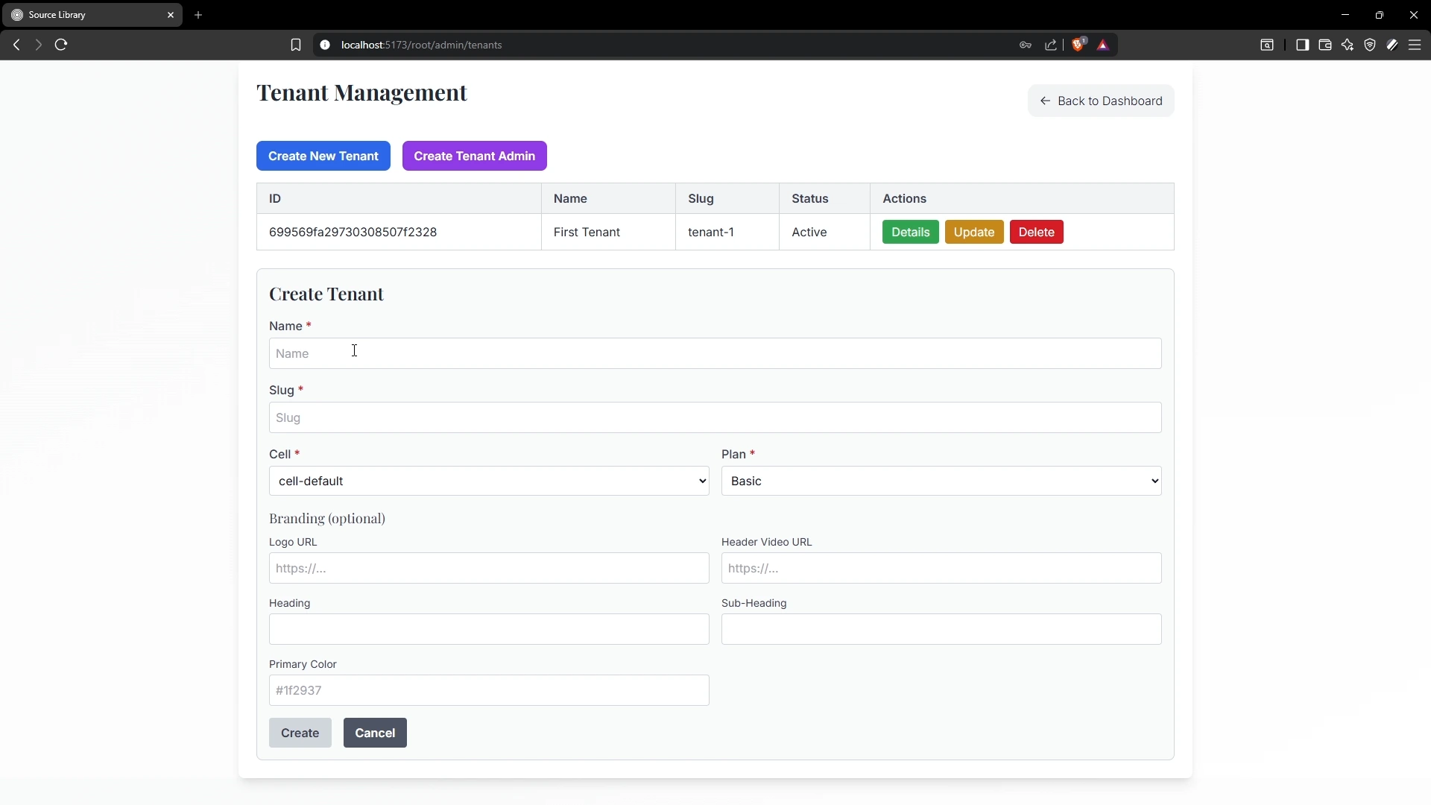This screenshot has width=1431, height=805.
Task: Open a new browser tab
Action: pos(198,15)
